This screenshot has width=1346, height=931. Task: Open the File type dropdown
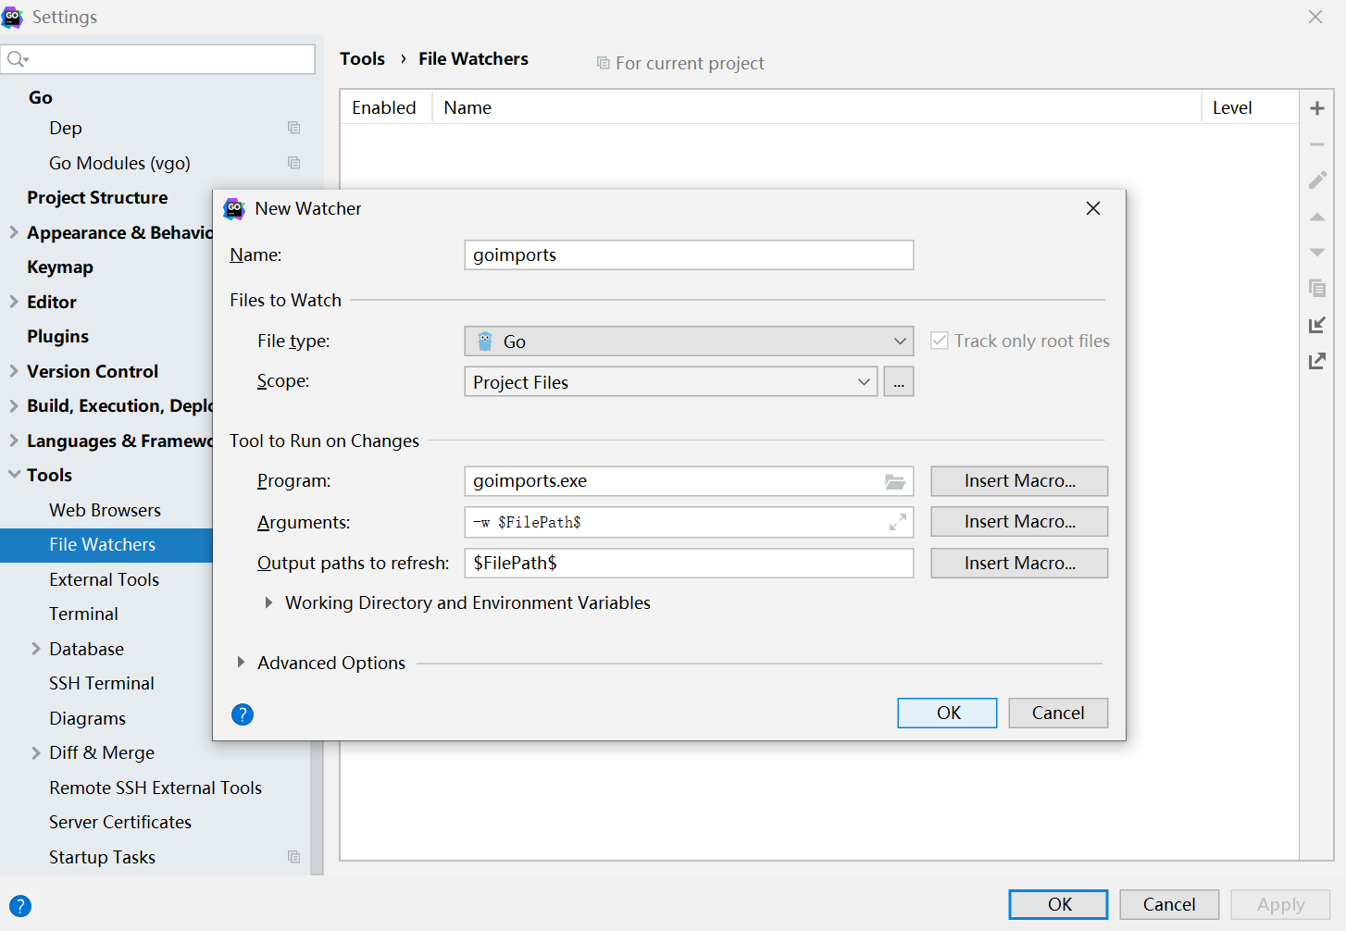[689, 341]
